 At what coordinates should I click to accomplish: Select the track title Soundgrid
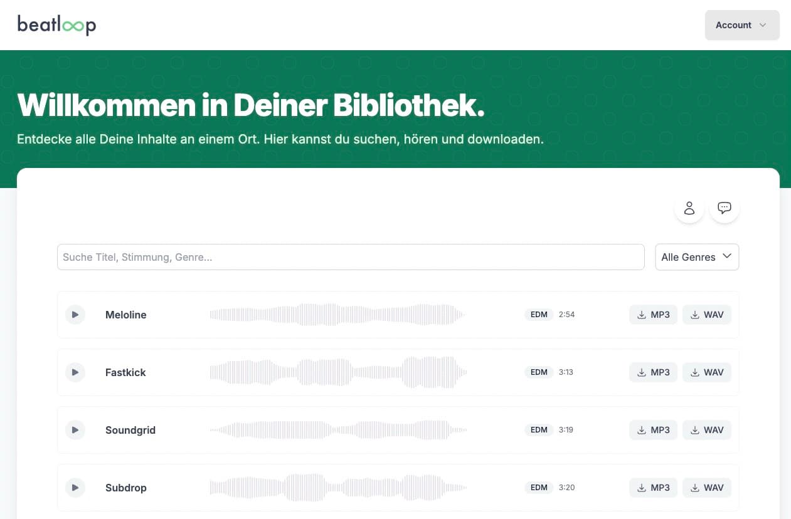tap(130, 430)
